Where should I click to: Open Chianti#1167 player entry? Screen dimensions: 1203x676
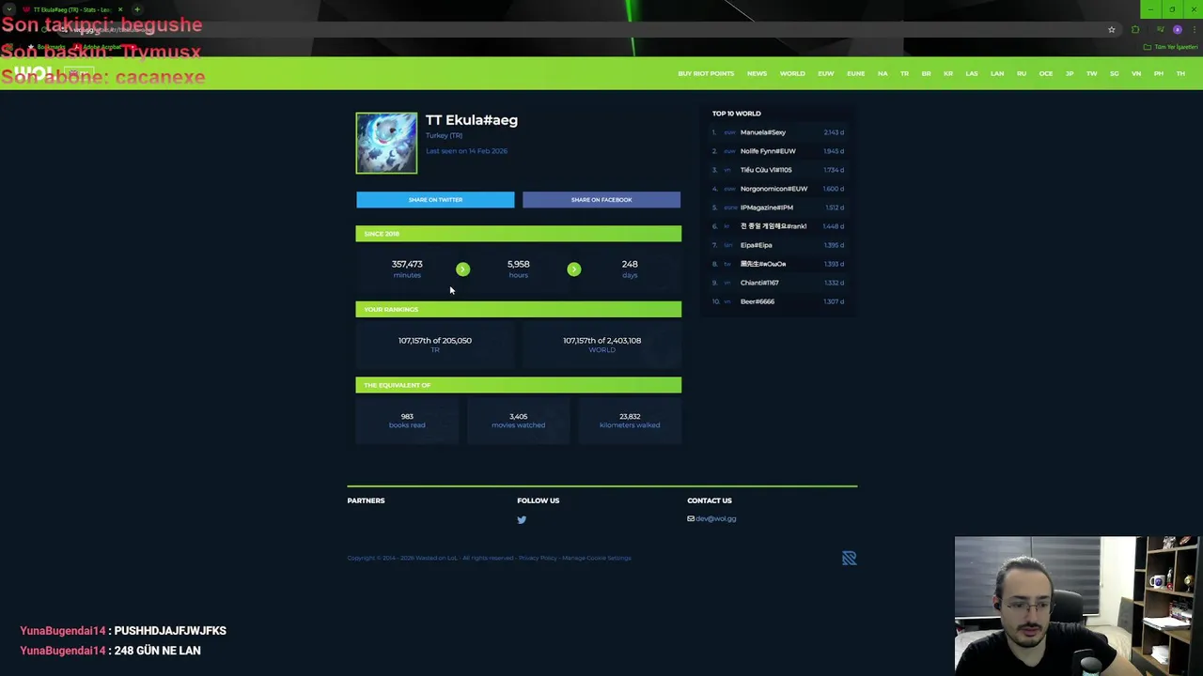click(758, 283)
